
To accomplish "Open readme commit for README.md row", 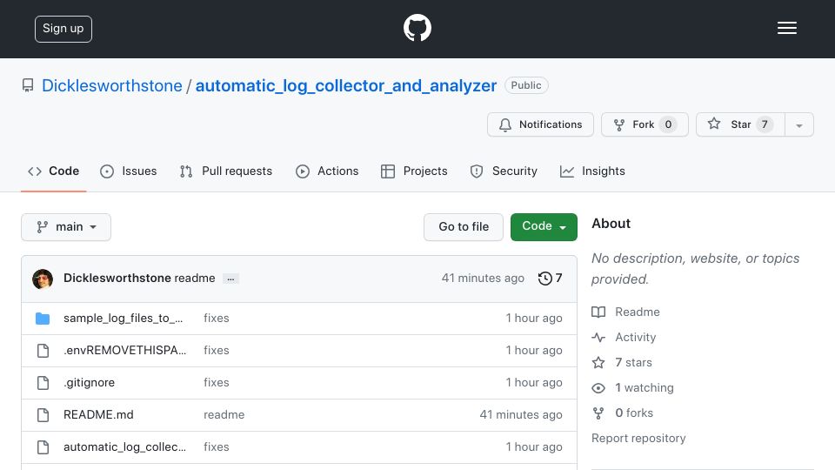I will tap(224, 414).
